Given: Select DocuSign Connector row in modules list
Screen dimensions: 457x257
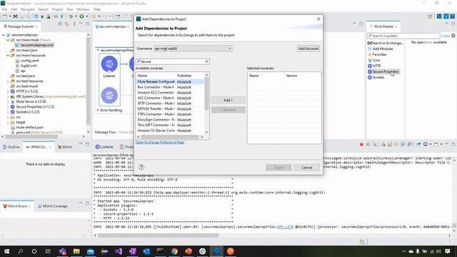Looking at the screenshot, I should pyautogui.click(x=170, y=119).
